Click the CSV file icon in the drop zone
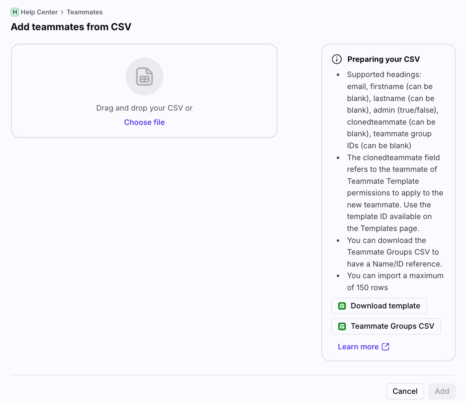466x404 pixels. [144, 76]
